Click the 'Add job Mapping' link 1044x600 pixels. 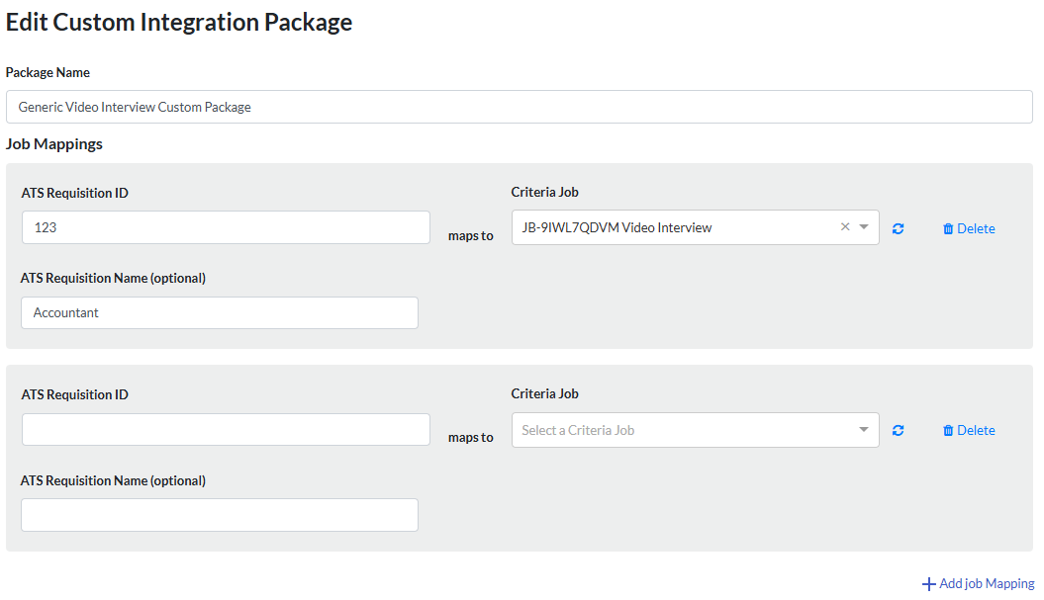click(x=987, y=583)
